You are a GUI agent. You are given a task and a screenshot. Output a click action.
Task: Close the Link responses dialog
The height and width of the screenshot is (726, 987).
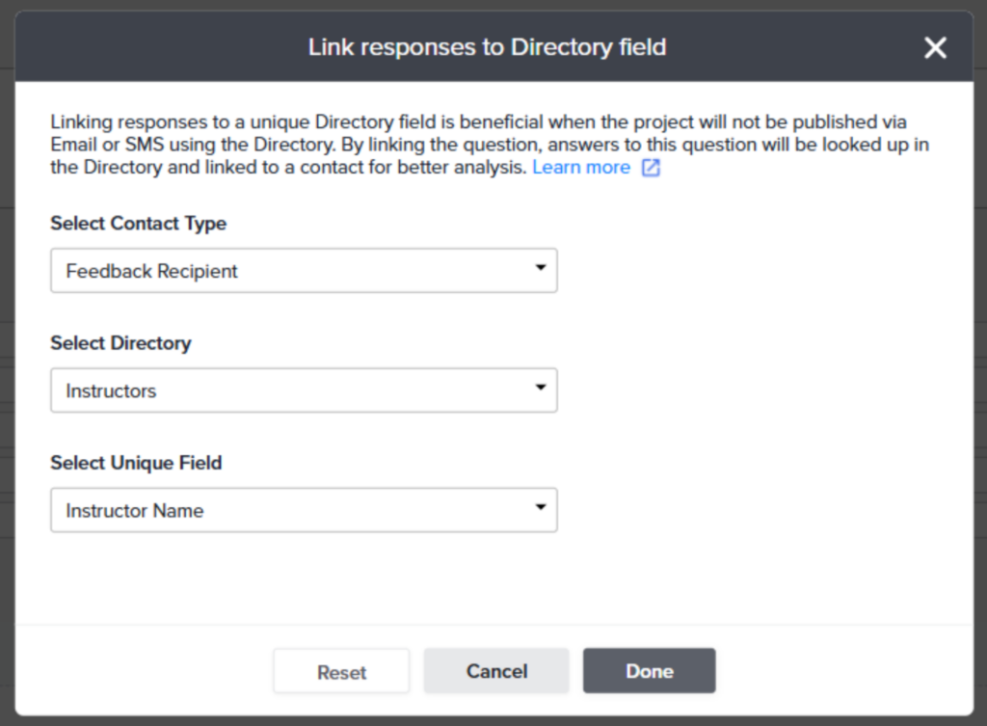click(935, 48)
